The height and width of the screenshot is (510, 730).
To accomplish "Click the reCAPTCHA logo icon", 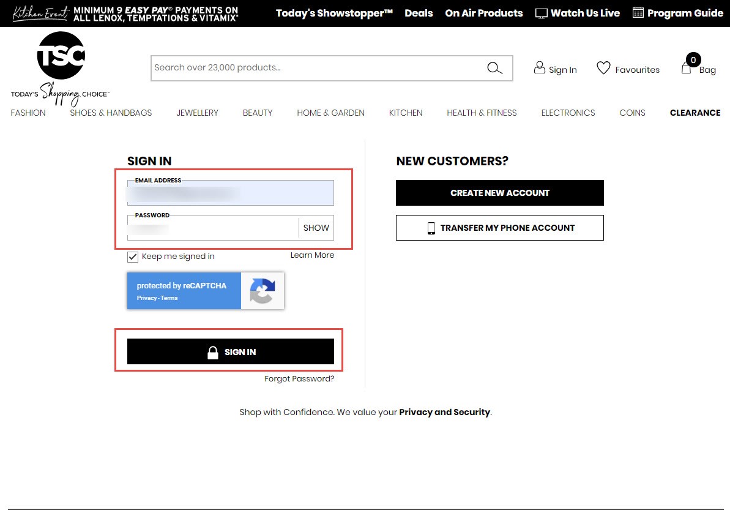I will pos(262,291).
